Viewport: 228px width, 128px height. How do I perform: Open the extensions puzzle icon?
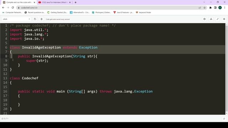(x=211, y=8)
